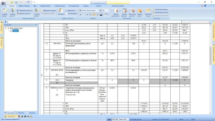Click the scroll down arrow of the table
Viewport: 215px width, 121px height.
tap(211, 113)
